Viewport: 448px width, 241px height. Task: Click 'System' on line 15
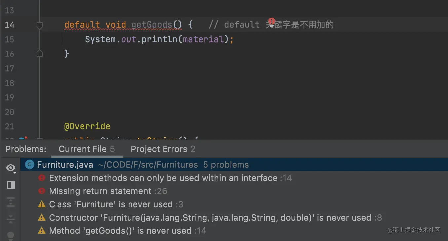point(100,39)
